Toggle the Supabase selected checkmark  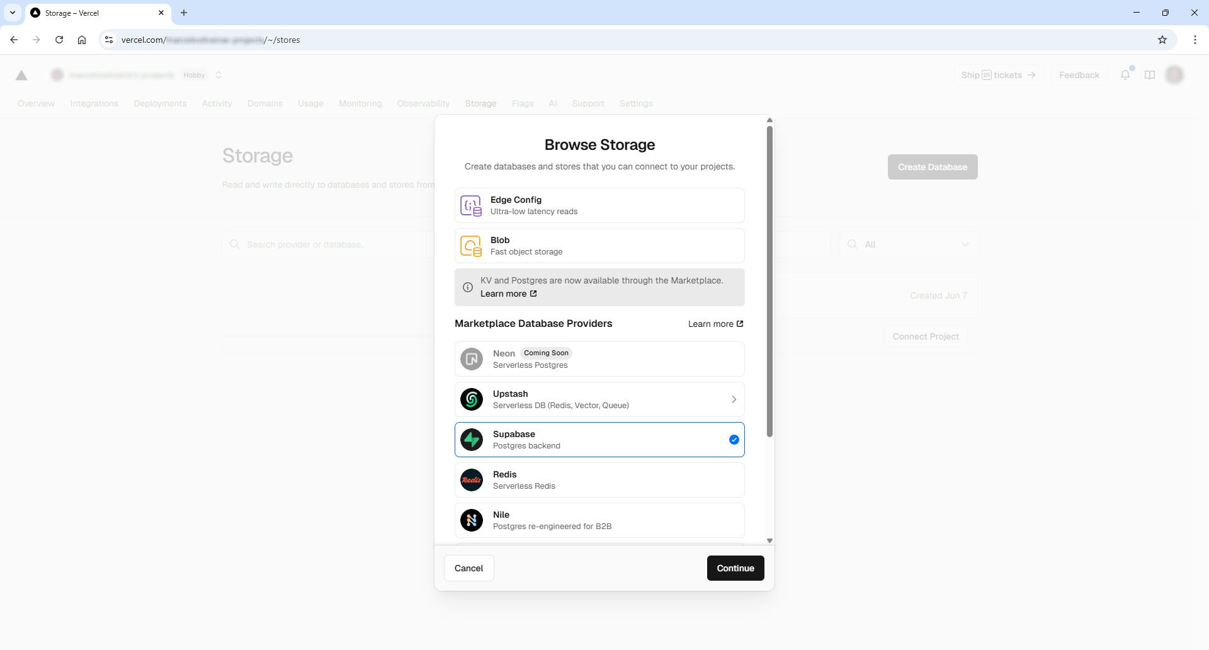[x=734, y=440]
